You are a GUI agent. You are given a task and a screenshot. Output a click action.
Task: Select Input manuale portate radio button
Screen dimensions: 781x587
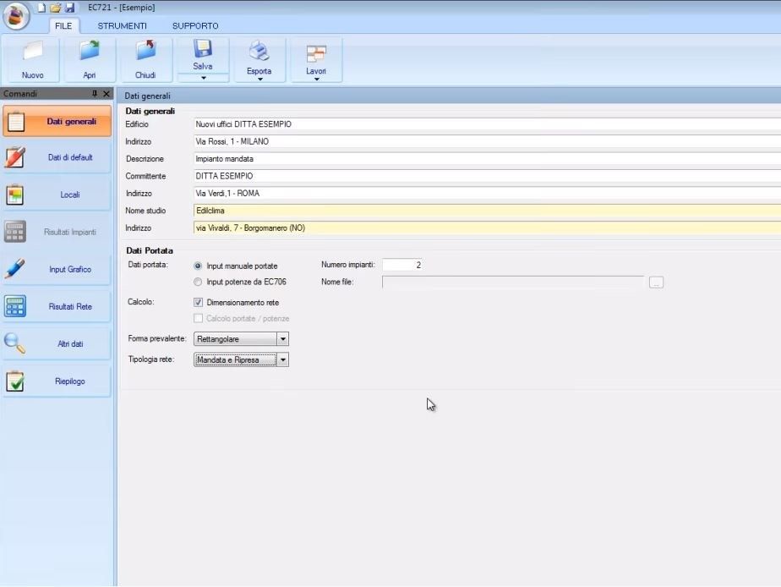198,266
